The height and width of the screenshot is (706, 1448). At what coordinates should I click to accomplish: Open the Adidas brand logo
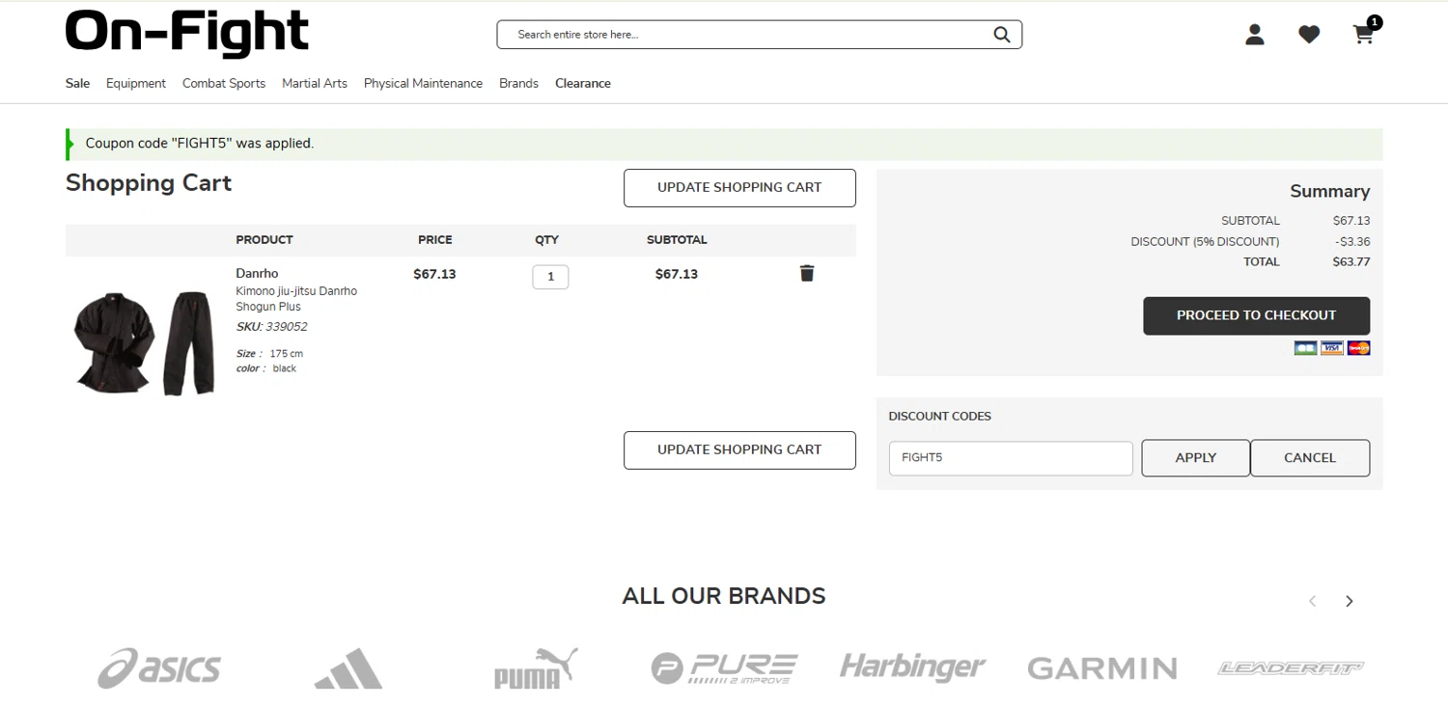click(348, 667)
